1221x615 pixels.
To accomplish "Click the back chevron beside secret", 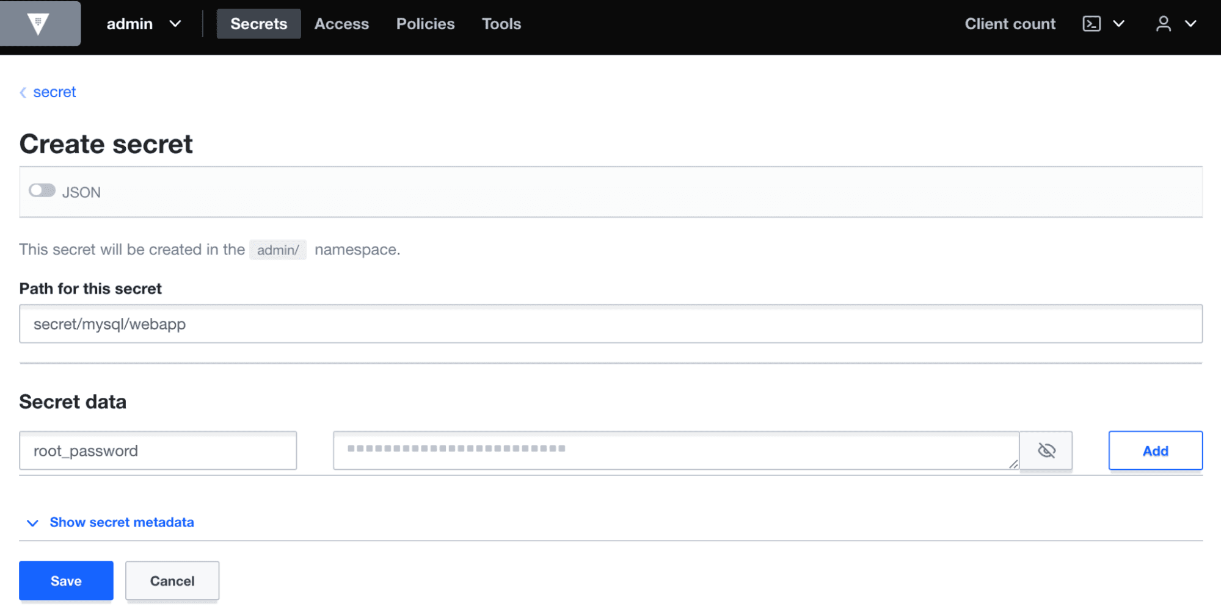I will click(23, 92).
